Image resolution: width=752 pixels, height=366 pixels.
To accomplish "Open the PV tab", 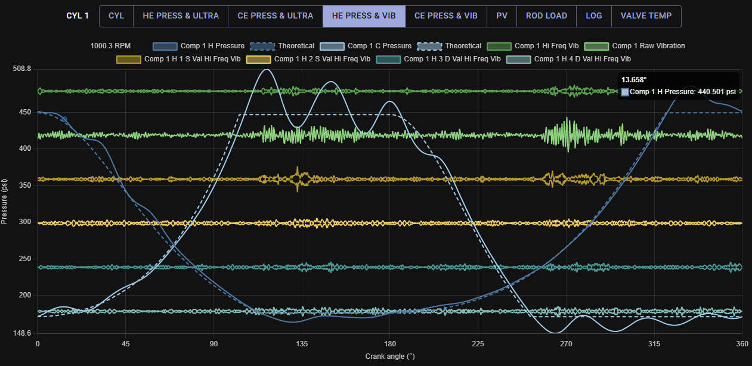I will [x=502, y=16].
